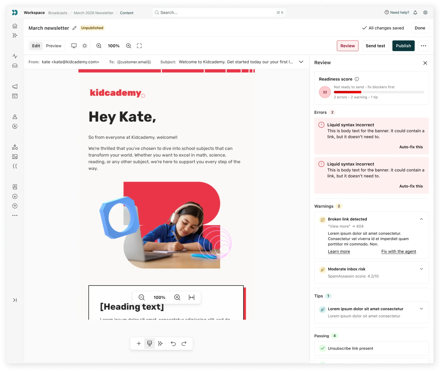Click the kidcademy logo in email
442x372 pixels.
coord(117,93)
